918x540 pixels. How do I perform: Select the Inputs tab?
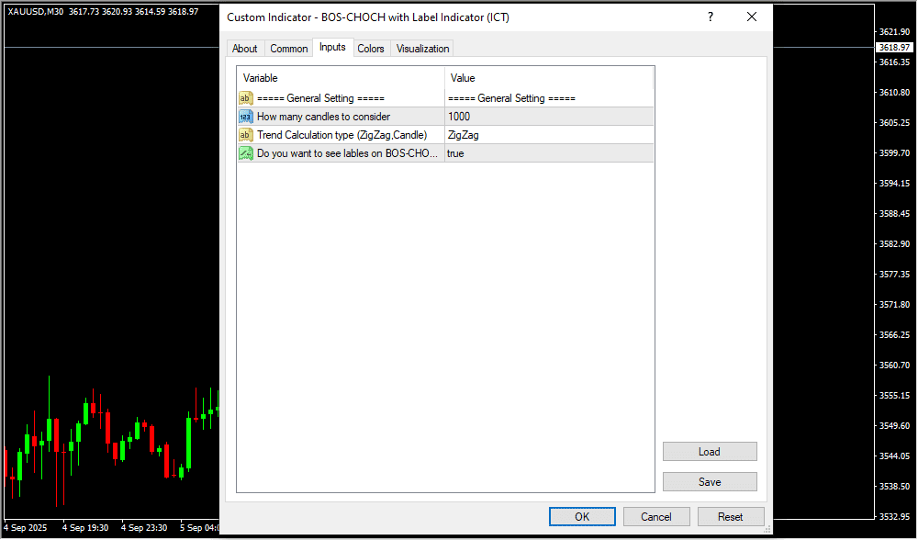coord(332,48)
